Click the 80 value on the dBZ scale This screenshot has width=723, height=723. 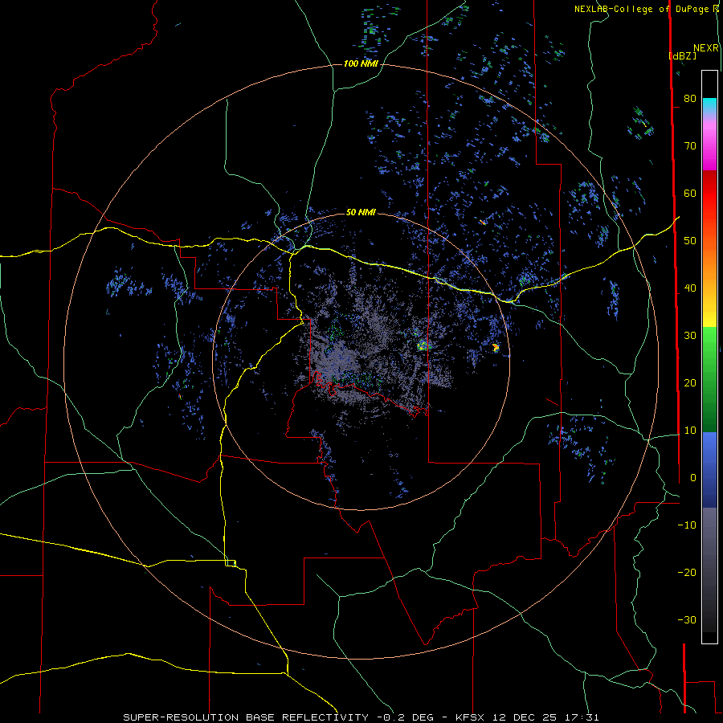(x=690, y=98)
